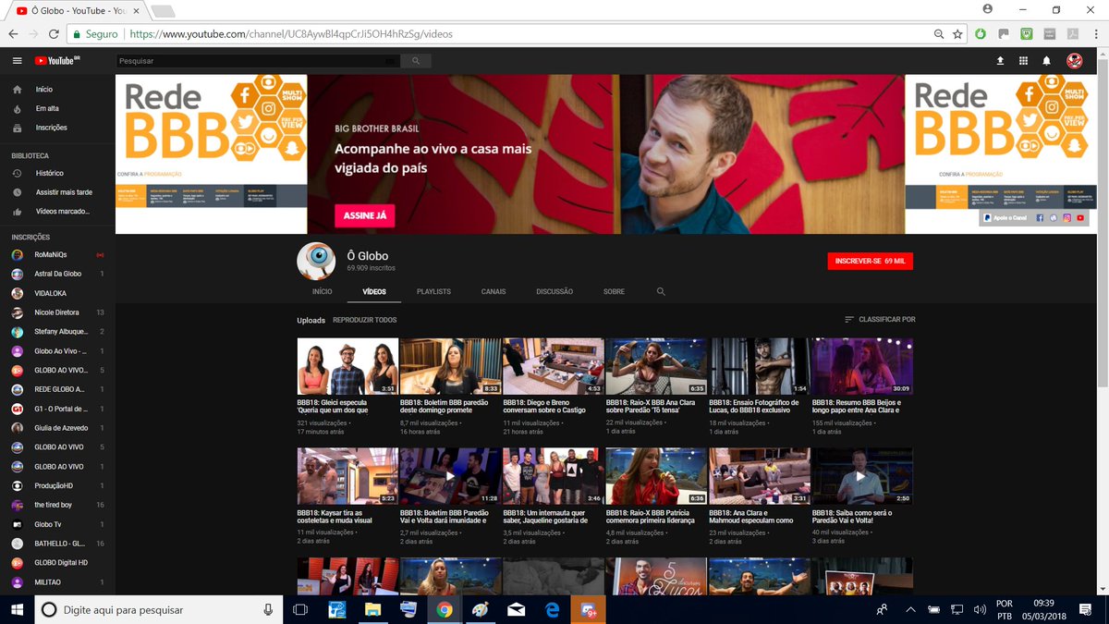Open video thumbnail Gleici especula
This screenshot has width=1109, height=624.
pyautogui.click(x=347, y=366)
